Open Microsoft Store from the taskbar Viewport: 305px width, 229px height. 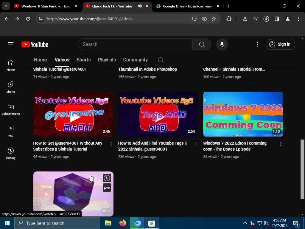point(152,223)
